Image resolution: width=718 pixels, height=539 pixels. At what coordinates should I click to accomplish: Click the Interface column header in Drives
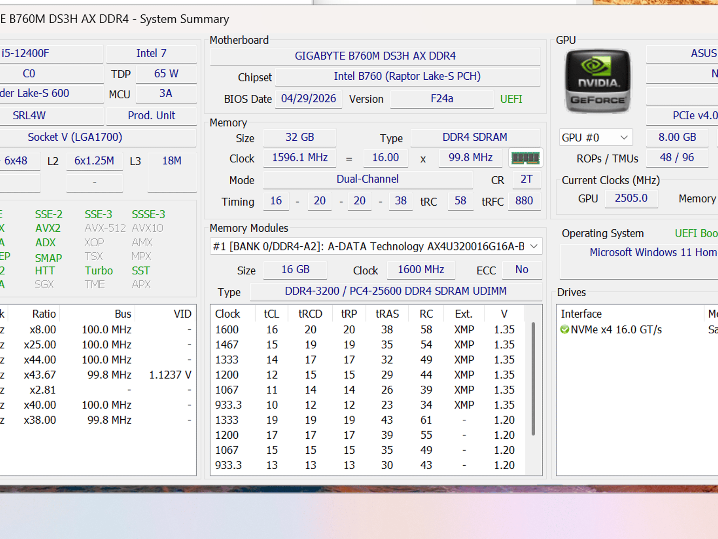click(x=630, y=314)
